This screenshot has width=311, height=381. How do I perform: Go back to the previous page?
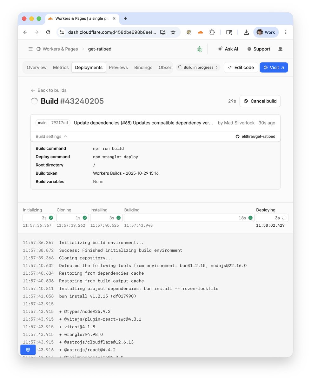pyautogui.click(x=25, y=32)
